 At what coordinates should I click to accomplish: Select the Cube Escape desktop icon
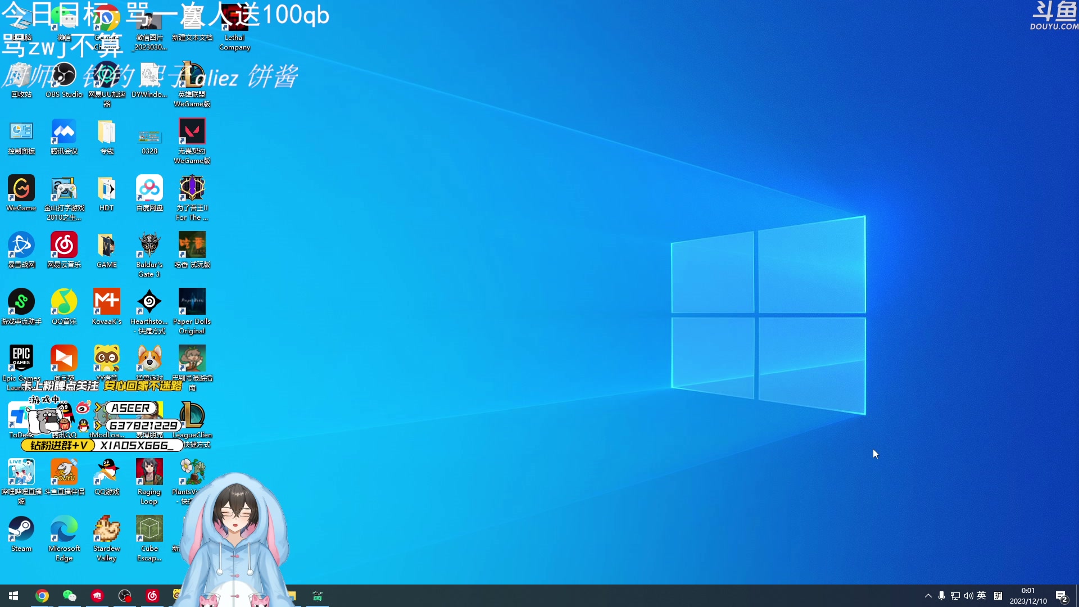(x=149, y=538)
